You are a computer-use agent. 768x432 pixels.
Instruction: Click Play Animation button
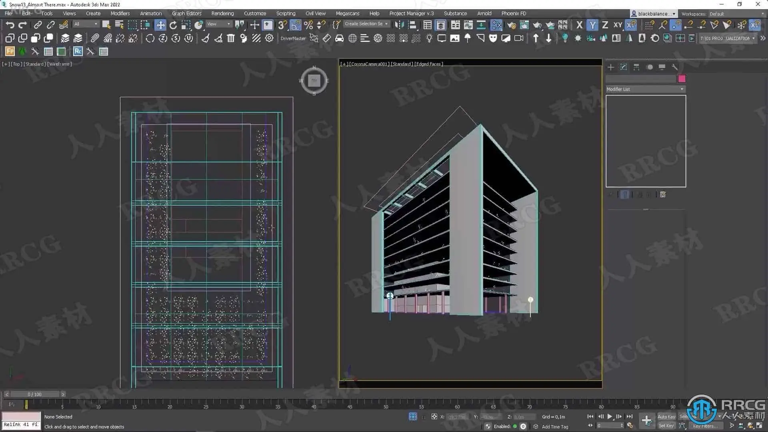click(610, 416)
